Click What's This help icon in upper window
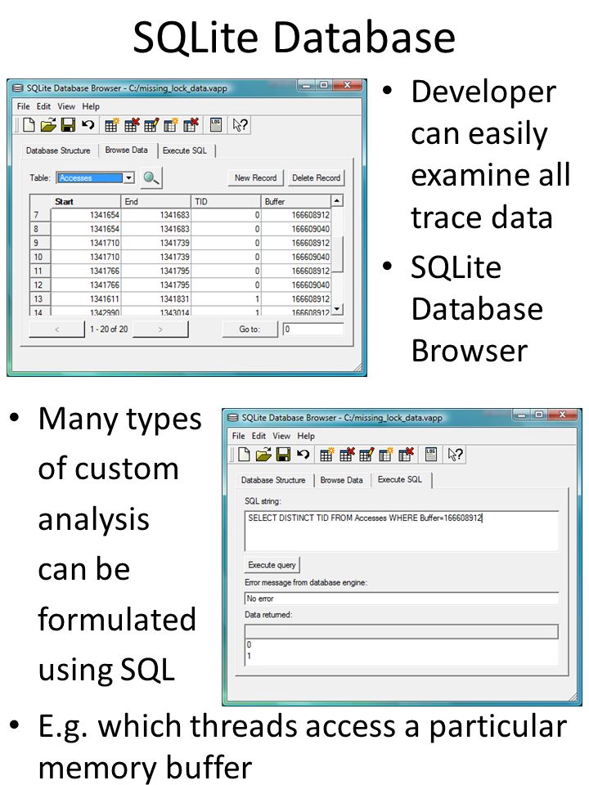The width and height of the screenshot is (589, 785). 240,125
